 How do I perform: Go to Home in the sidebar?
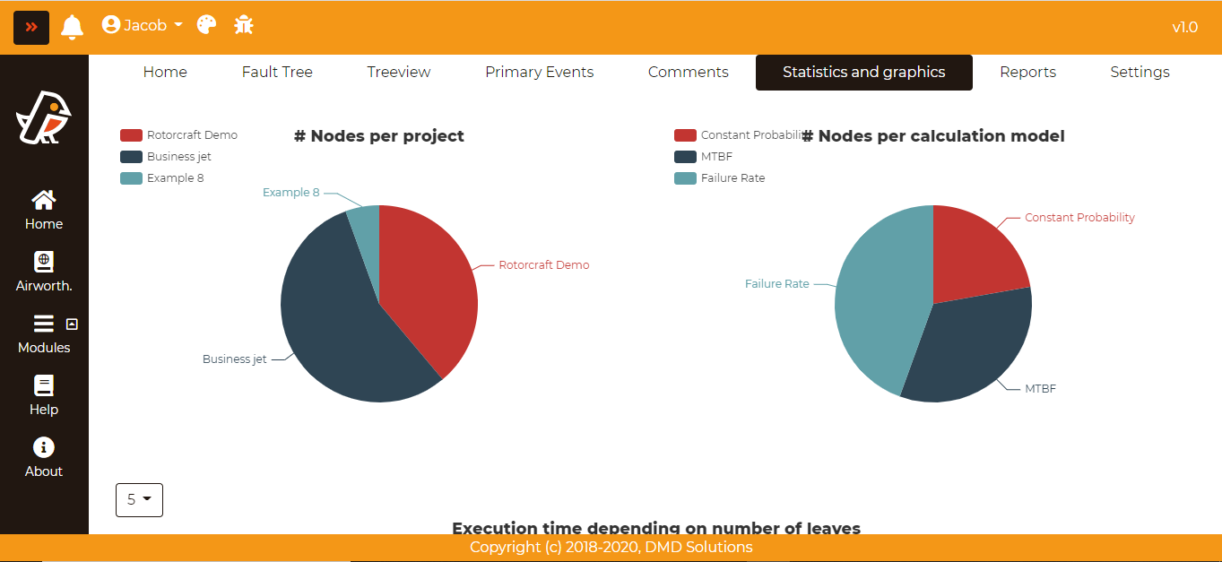click(x=44, y=211)
